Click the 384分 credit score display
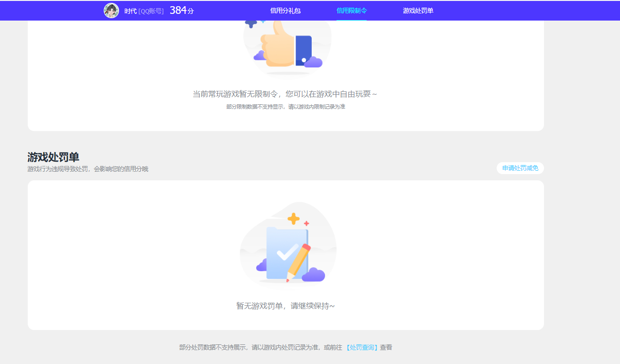Viewport: 620px width, 364px height. click(182, 10)
